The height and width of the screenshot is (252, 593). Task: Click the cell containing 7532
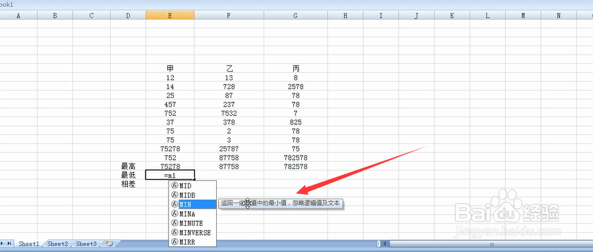(x=229, y=113)
